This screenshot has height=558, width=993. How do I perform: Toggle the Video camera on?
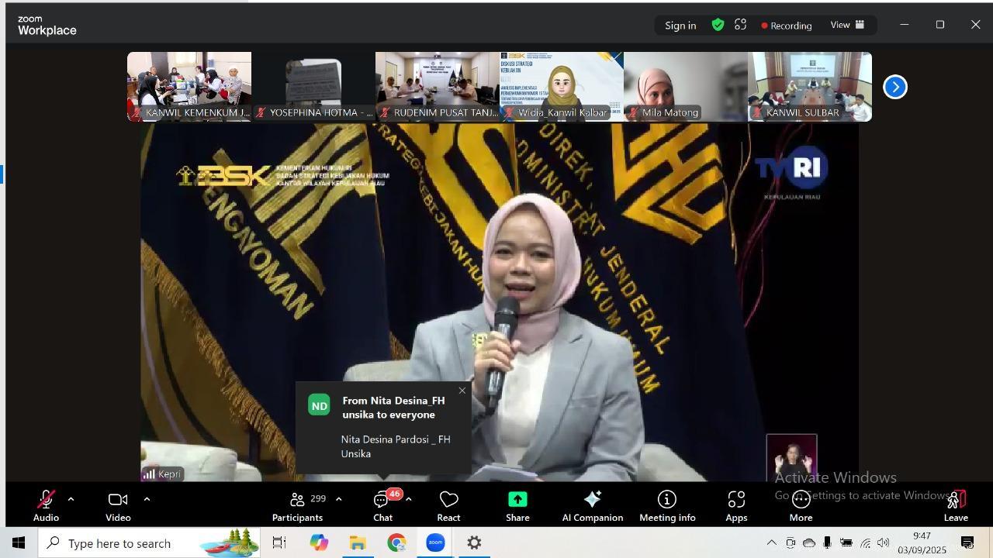118,506
